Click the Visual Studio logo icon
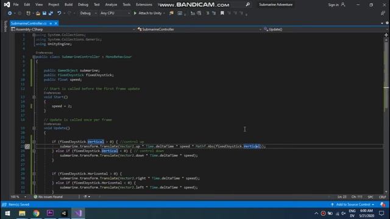Viewport: 390px width, 219px height. click(7, 4)
